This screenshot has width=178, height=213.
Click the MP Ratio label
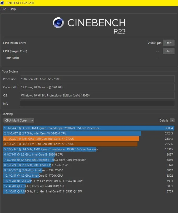point(13,58)
